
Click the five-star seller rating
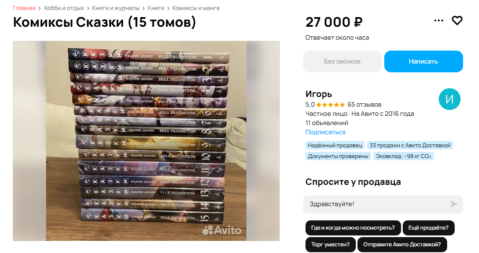coord(330,105)
